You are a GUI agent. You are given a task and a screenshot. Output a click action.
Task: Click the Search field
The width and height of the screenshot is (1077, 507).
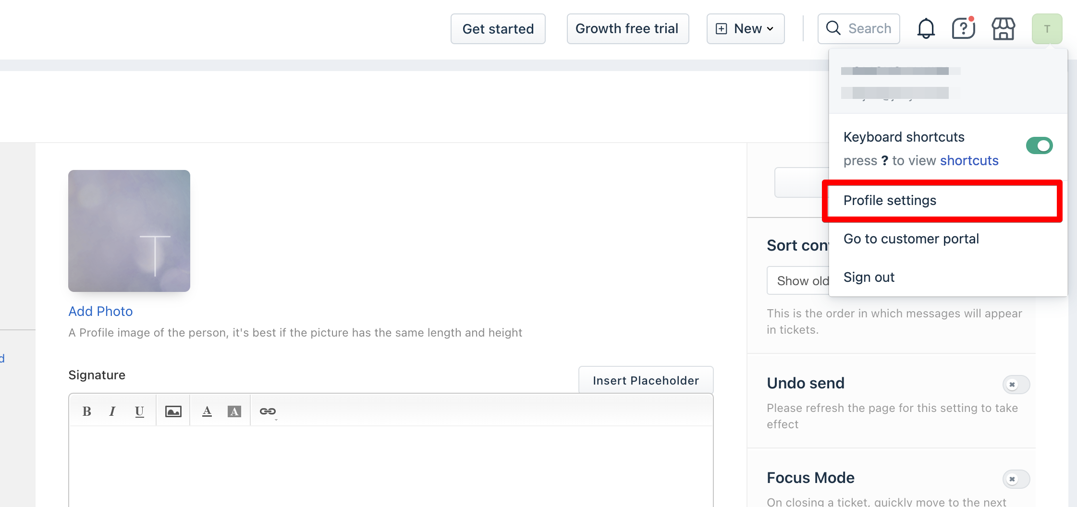(x=859, y=29)
